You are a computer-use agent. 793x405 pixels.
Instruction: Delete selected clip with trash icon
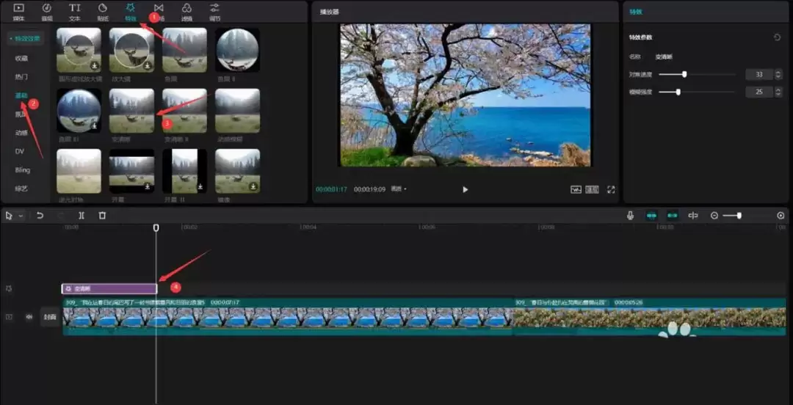click(102, 216)
